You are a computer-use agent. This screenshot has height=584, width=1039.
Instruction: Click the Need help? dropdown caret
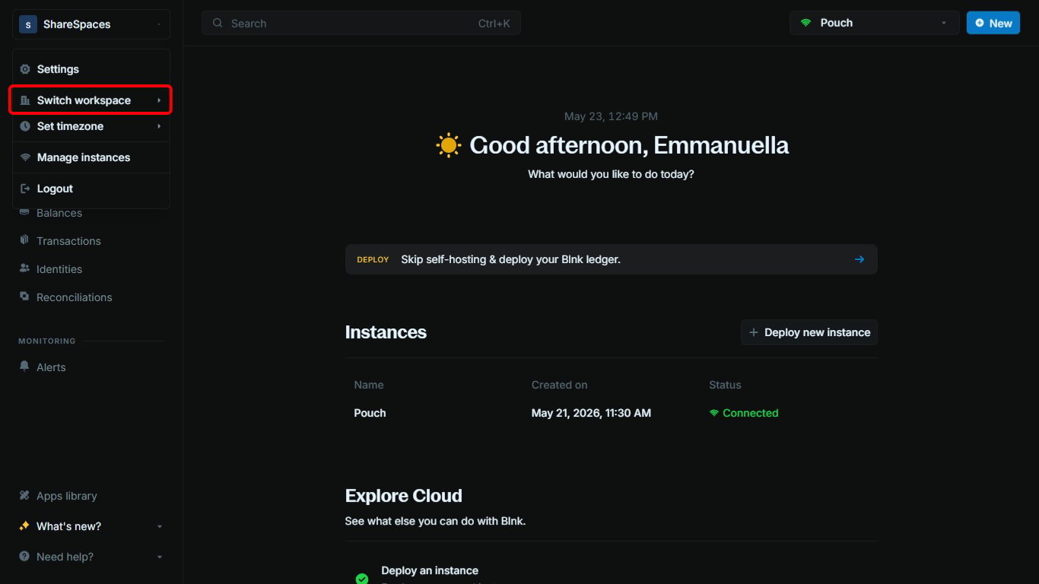pos(160,557)
